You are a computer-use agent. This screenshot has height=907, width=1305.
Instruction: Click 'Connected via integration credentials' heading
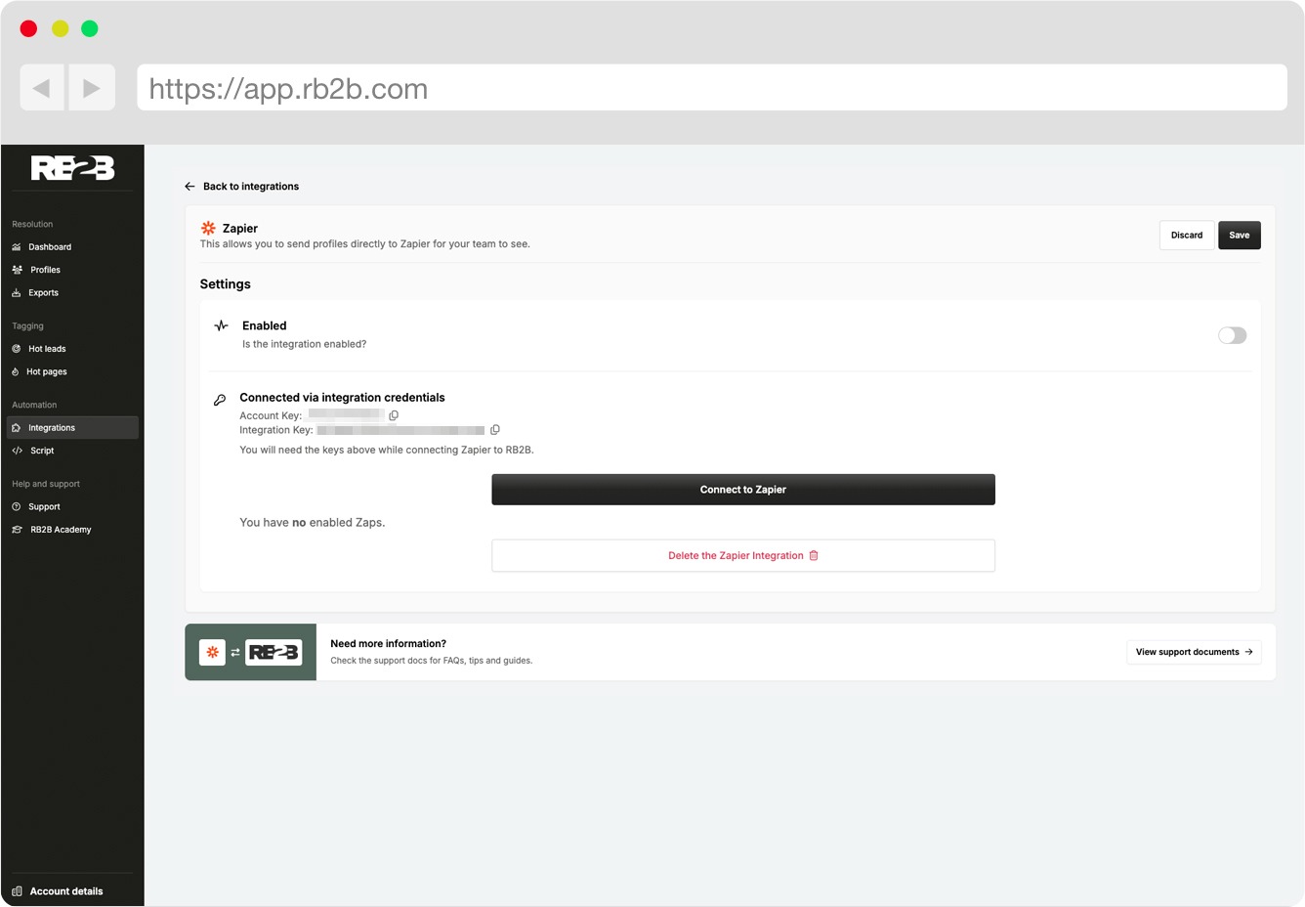[x=343, y=398]
